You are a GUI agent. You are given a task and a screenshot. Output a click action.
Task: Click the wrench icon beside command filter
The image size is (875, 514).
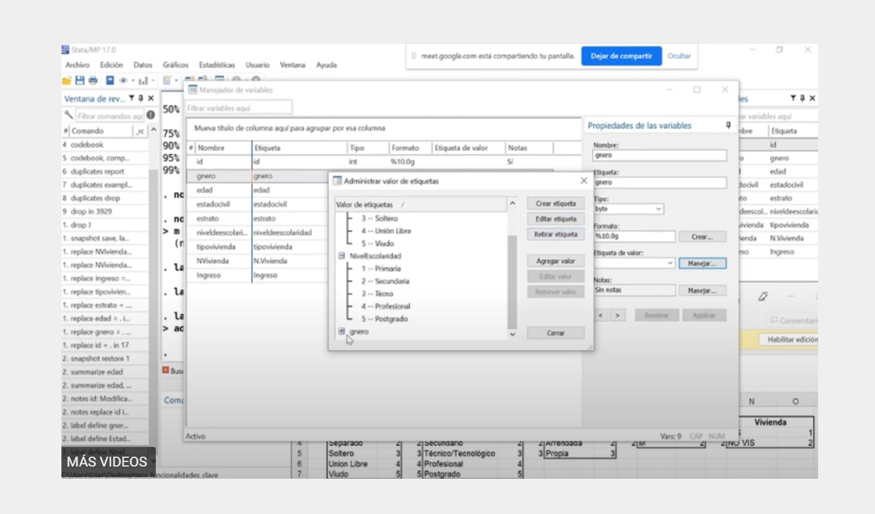pos(68,115)
